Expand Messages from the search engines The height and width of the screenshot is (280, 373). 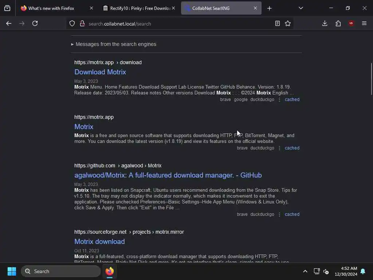coord(114,44)
